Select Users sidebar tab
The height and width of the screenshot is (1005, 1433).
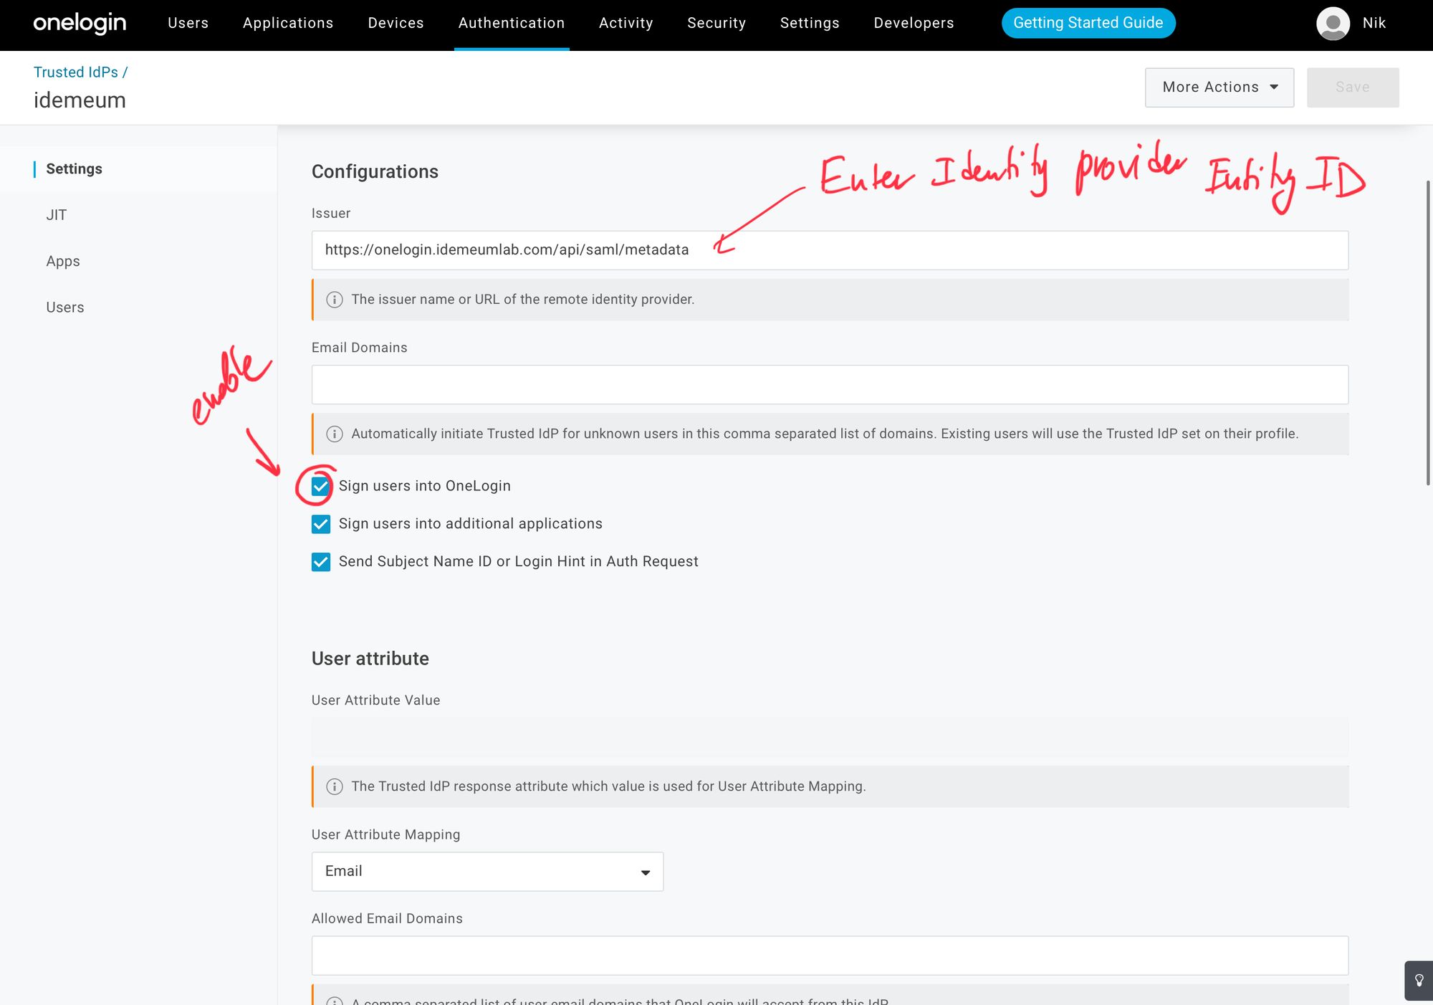pyautogui.click(x=65, y=308)
